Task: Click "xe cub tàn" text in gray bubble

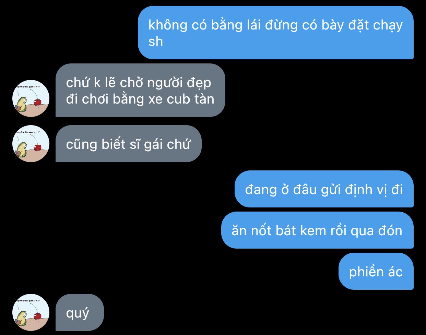Action: (x=181, y=99)
